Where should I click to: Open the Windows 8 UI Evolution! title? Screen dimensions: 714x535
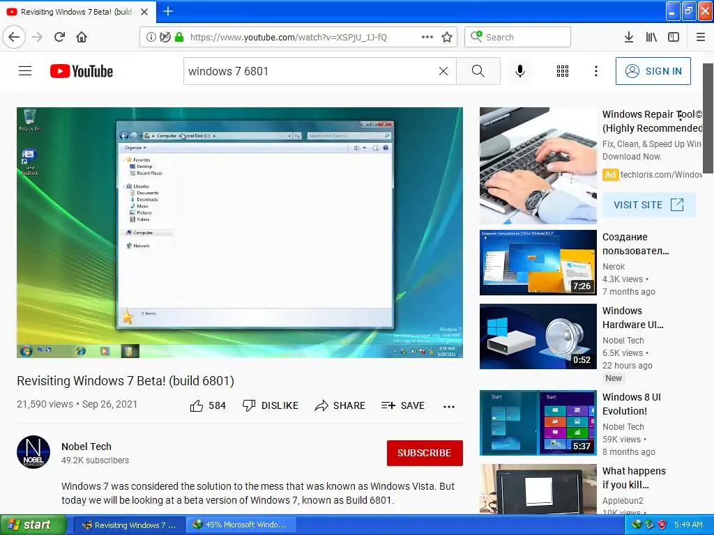click(x=632, y=404)
